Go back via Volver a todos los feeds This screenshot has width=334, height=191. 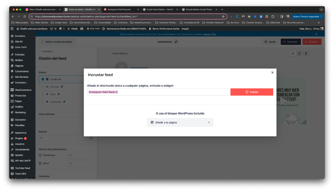point(57,42)
